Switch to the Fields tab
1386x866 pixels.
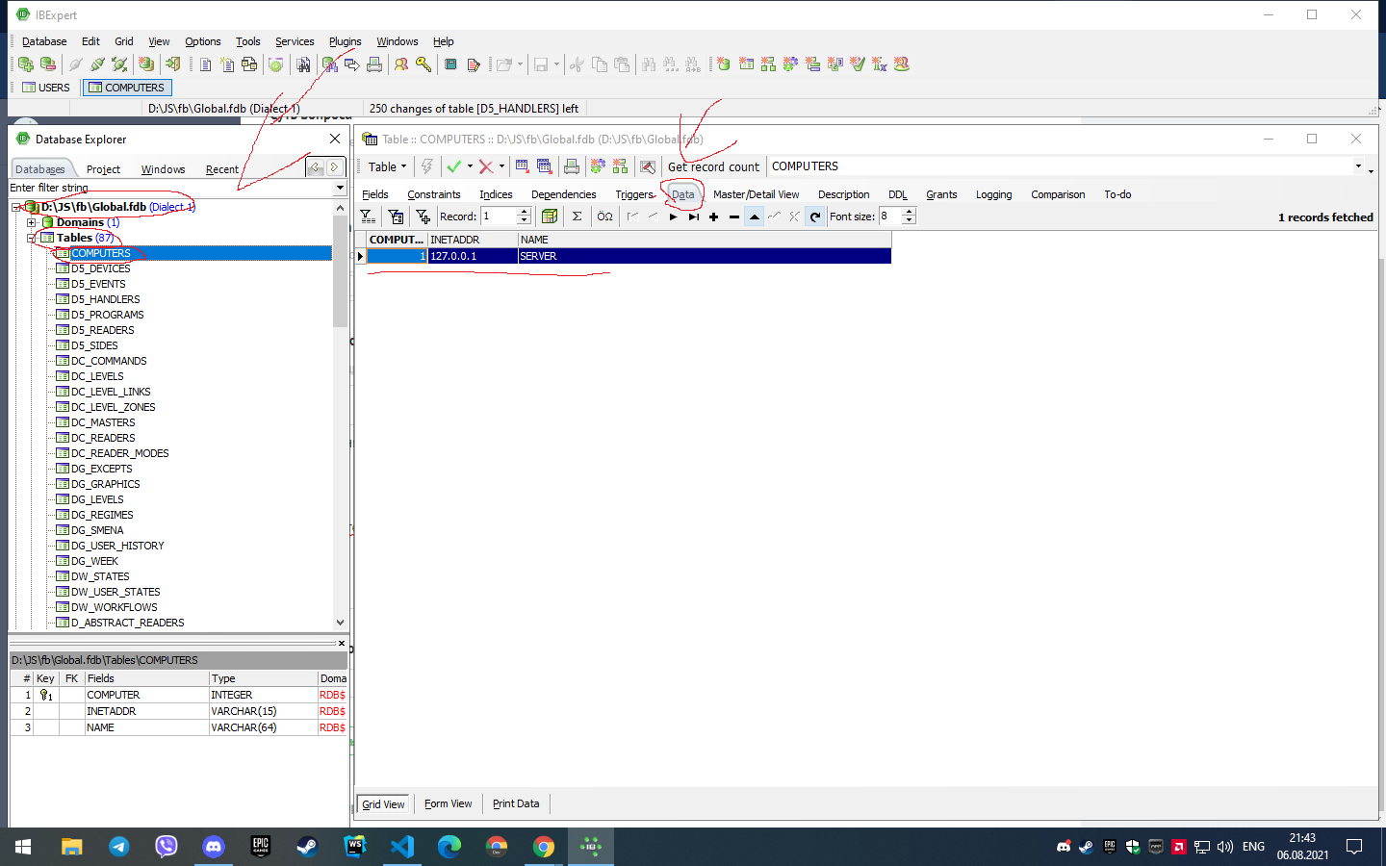[x=375, y=194]
